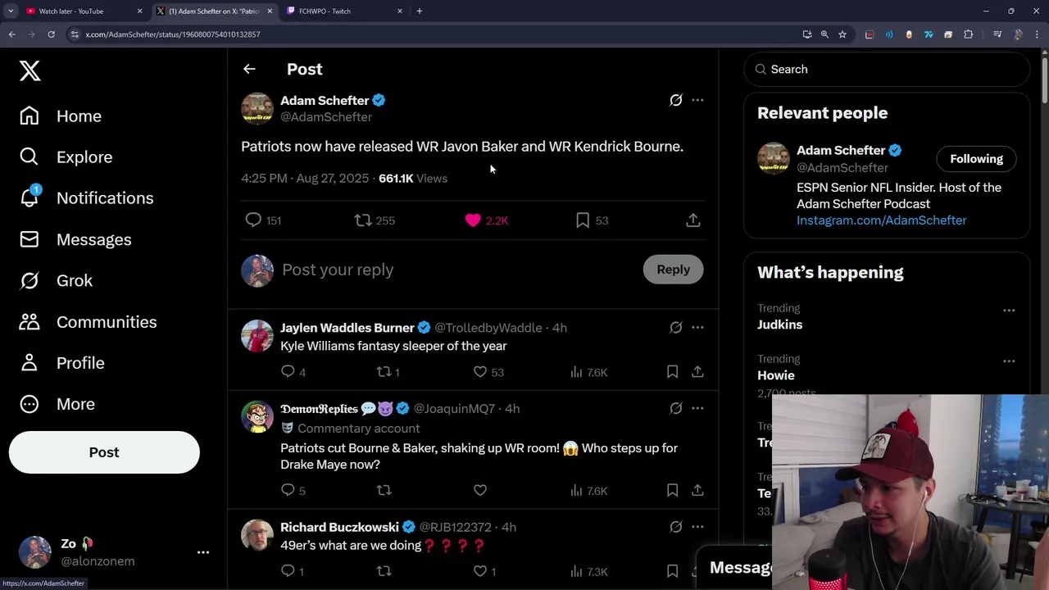Share Jaylen Waddles Burner reply
Image resolution: width=1049 pixels, height=590 pixels.
697,372
